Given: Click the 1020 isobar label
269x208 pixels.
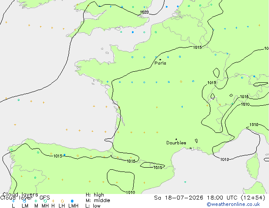Looking at the screenshot, I should click(x=144, y=12).
